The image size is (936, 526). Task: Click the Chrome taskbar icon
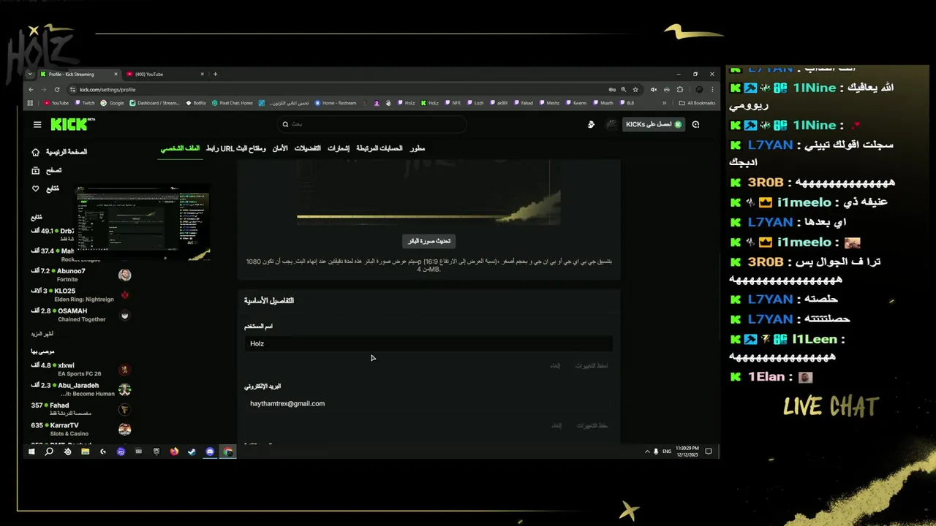(228, 451)
